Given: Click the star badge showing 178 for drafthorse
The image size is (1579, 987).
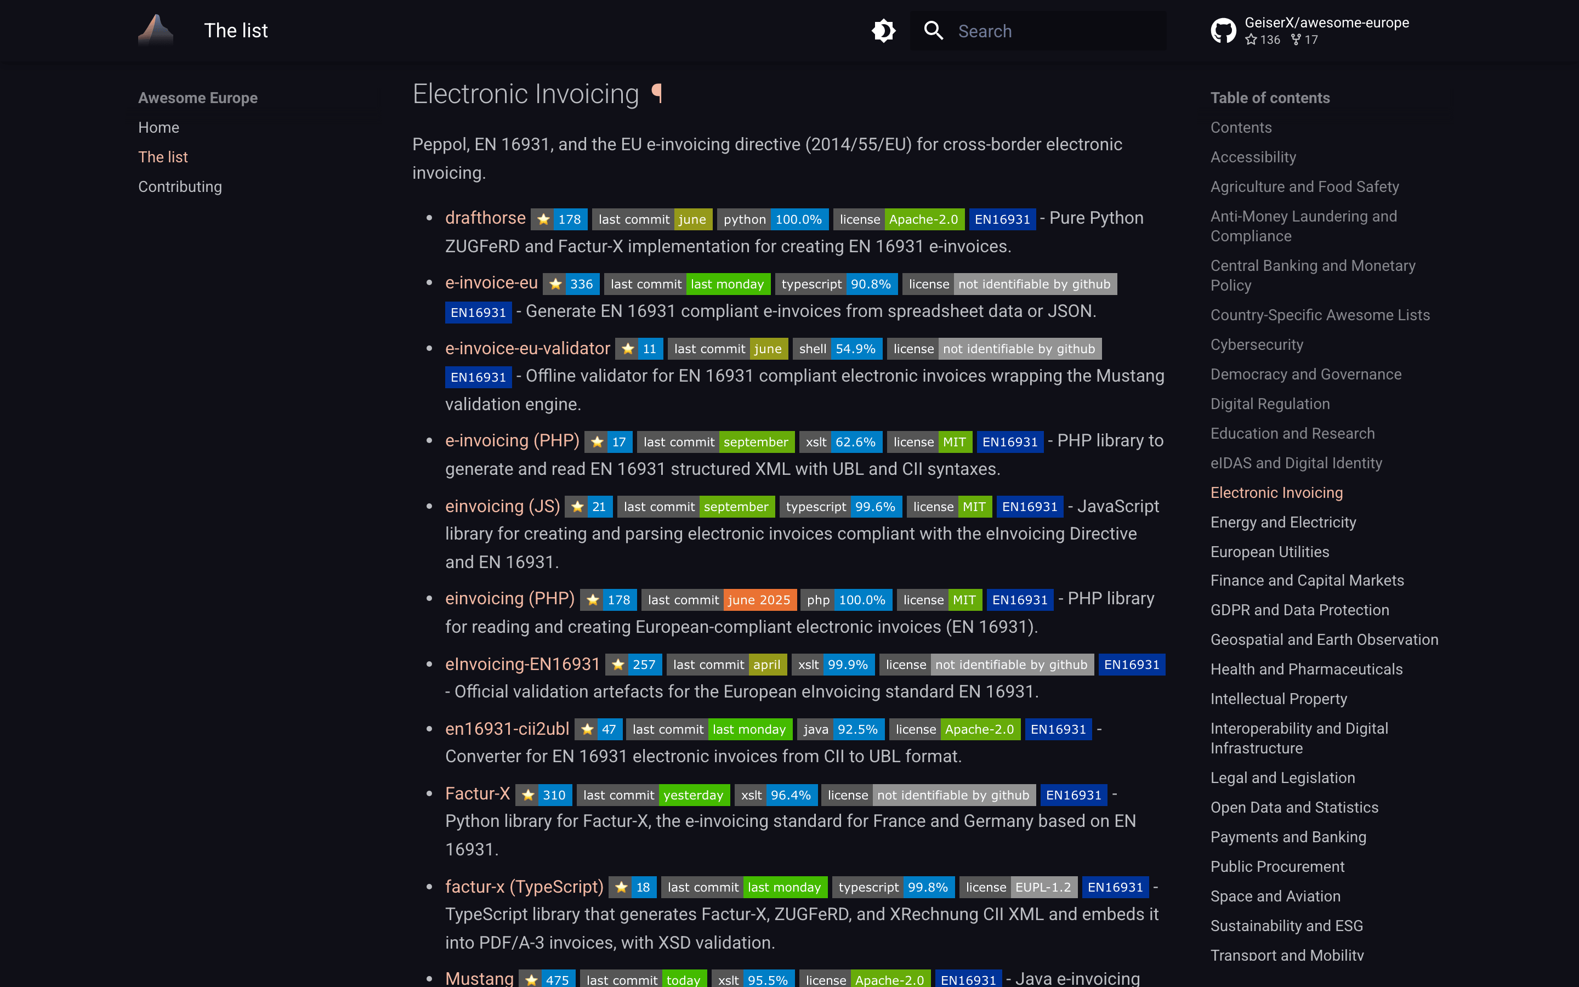Looking at the screenshot, I should click(559, 219).
